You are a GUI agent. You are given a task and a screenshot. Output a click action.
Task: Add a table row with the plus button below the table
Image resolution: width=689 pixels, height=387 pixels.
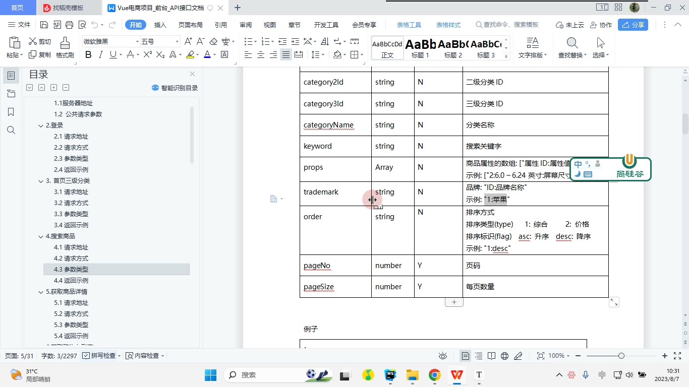coord(454,302)
